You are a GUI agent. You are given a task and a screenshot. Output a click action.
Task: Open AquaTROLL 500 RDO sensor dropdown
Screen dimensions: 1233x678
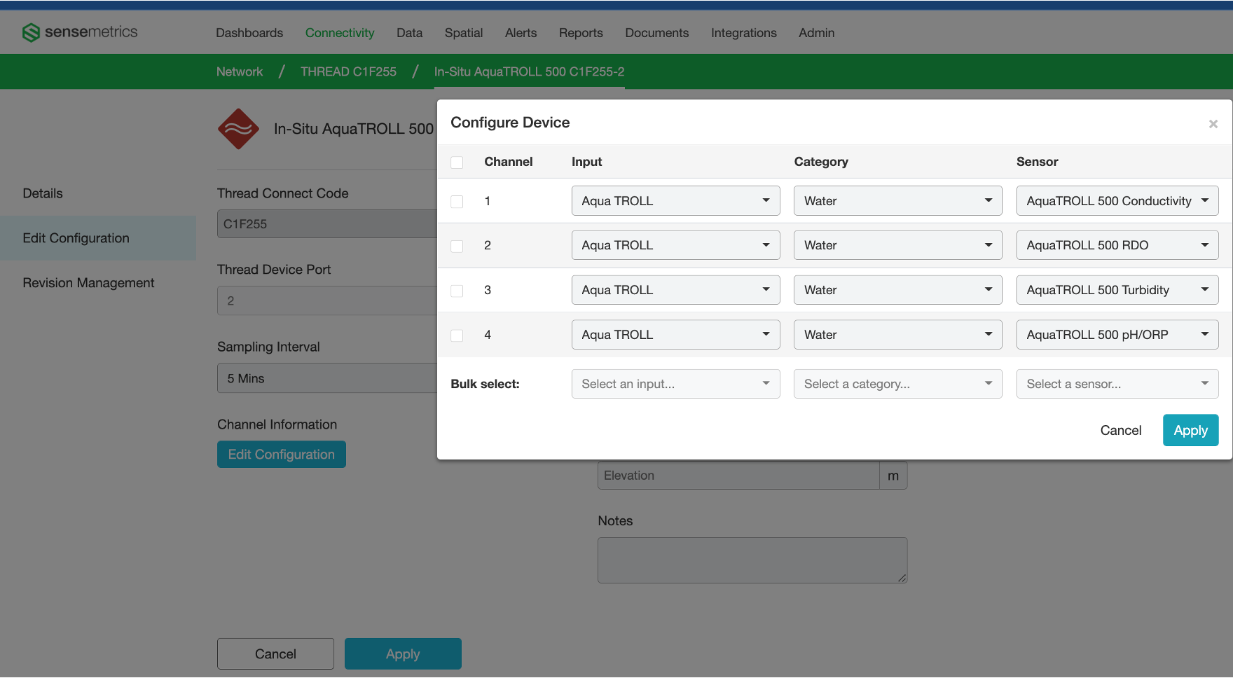pyautogui.click(x=1117, y=245)
